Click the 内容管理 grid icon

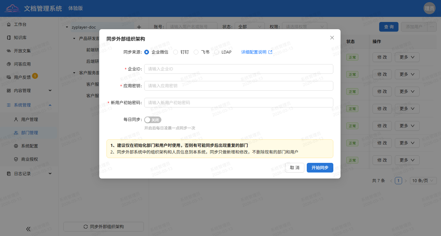(x=9, y=91)
